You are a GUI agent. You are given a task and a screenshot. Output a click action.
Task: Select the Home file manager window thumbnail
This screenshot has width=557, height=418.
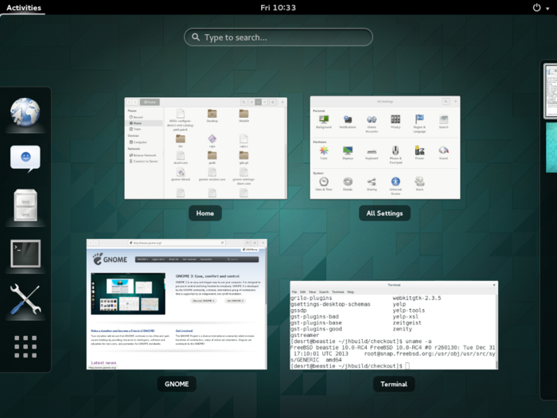coord(205,148)
